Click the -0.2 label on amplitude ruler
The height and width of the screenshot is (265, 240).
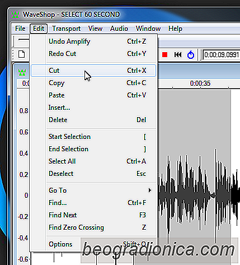(23, 217)
